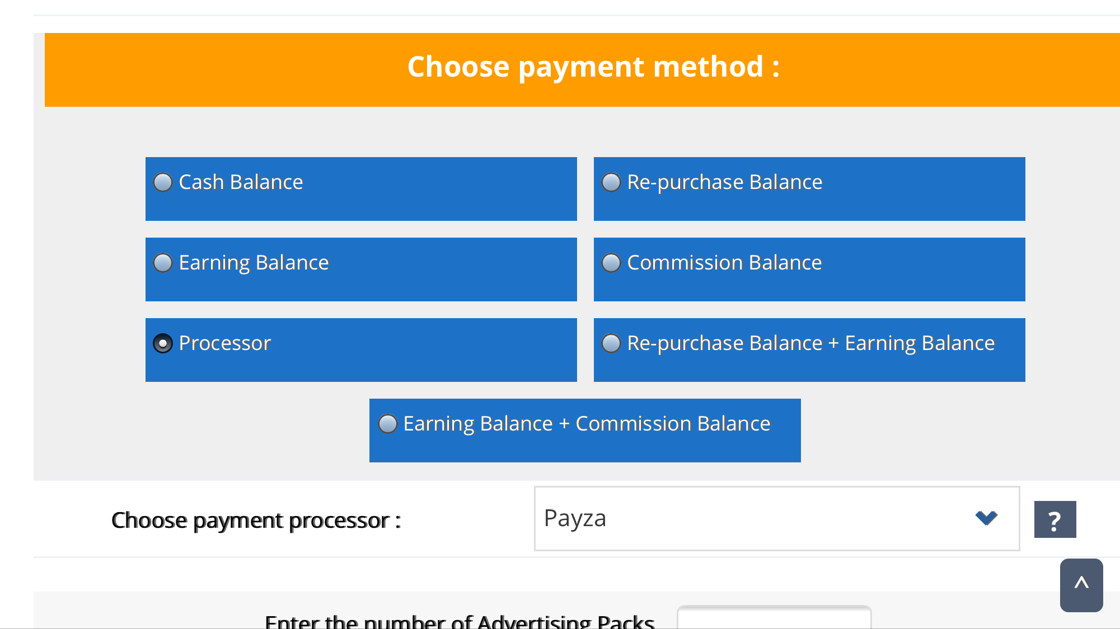Screen dimensions: 1120x629
Task: Click the Re-purchase Balance label text
Action: pos(724,182)
